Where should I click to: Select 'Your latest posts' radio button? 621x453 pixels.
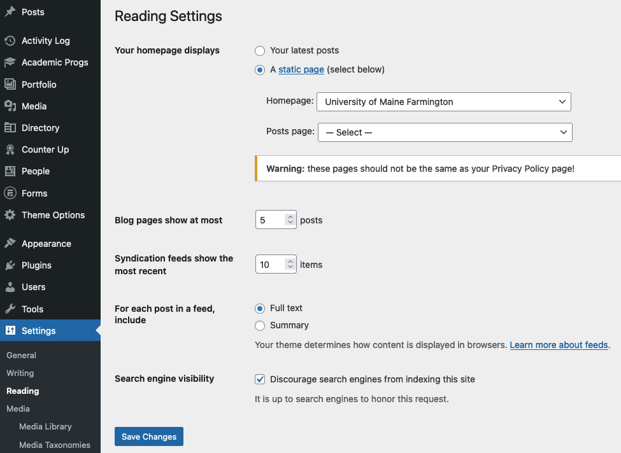[x=260, y=51]
